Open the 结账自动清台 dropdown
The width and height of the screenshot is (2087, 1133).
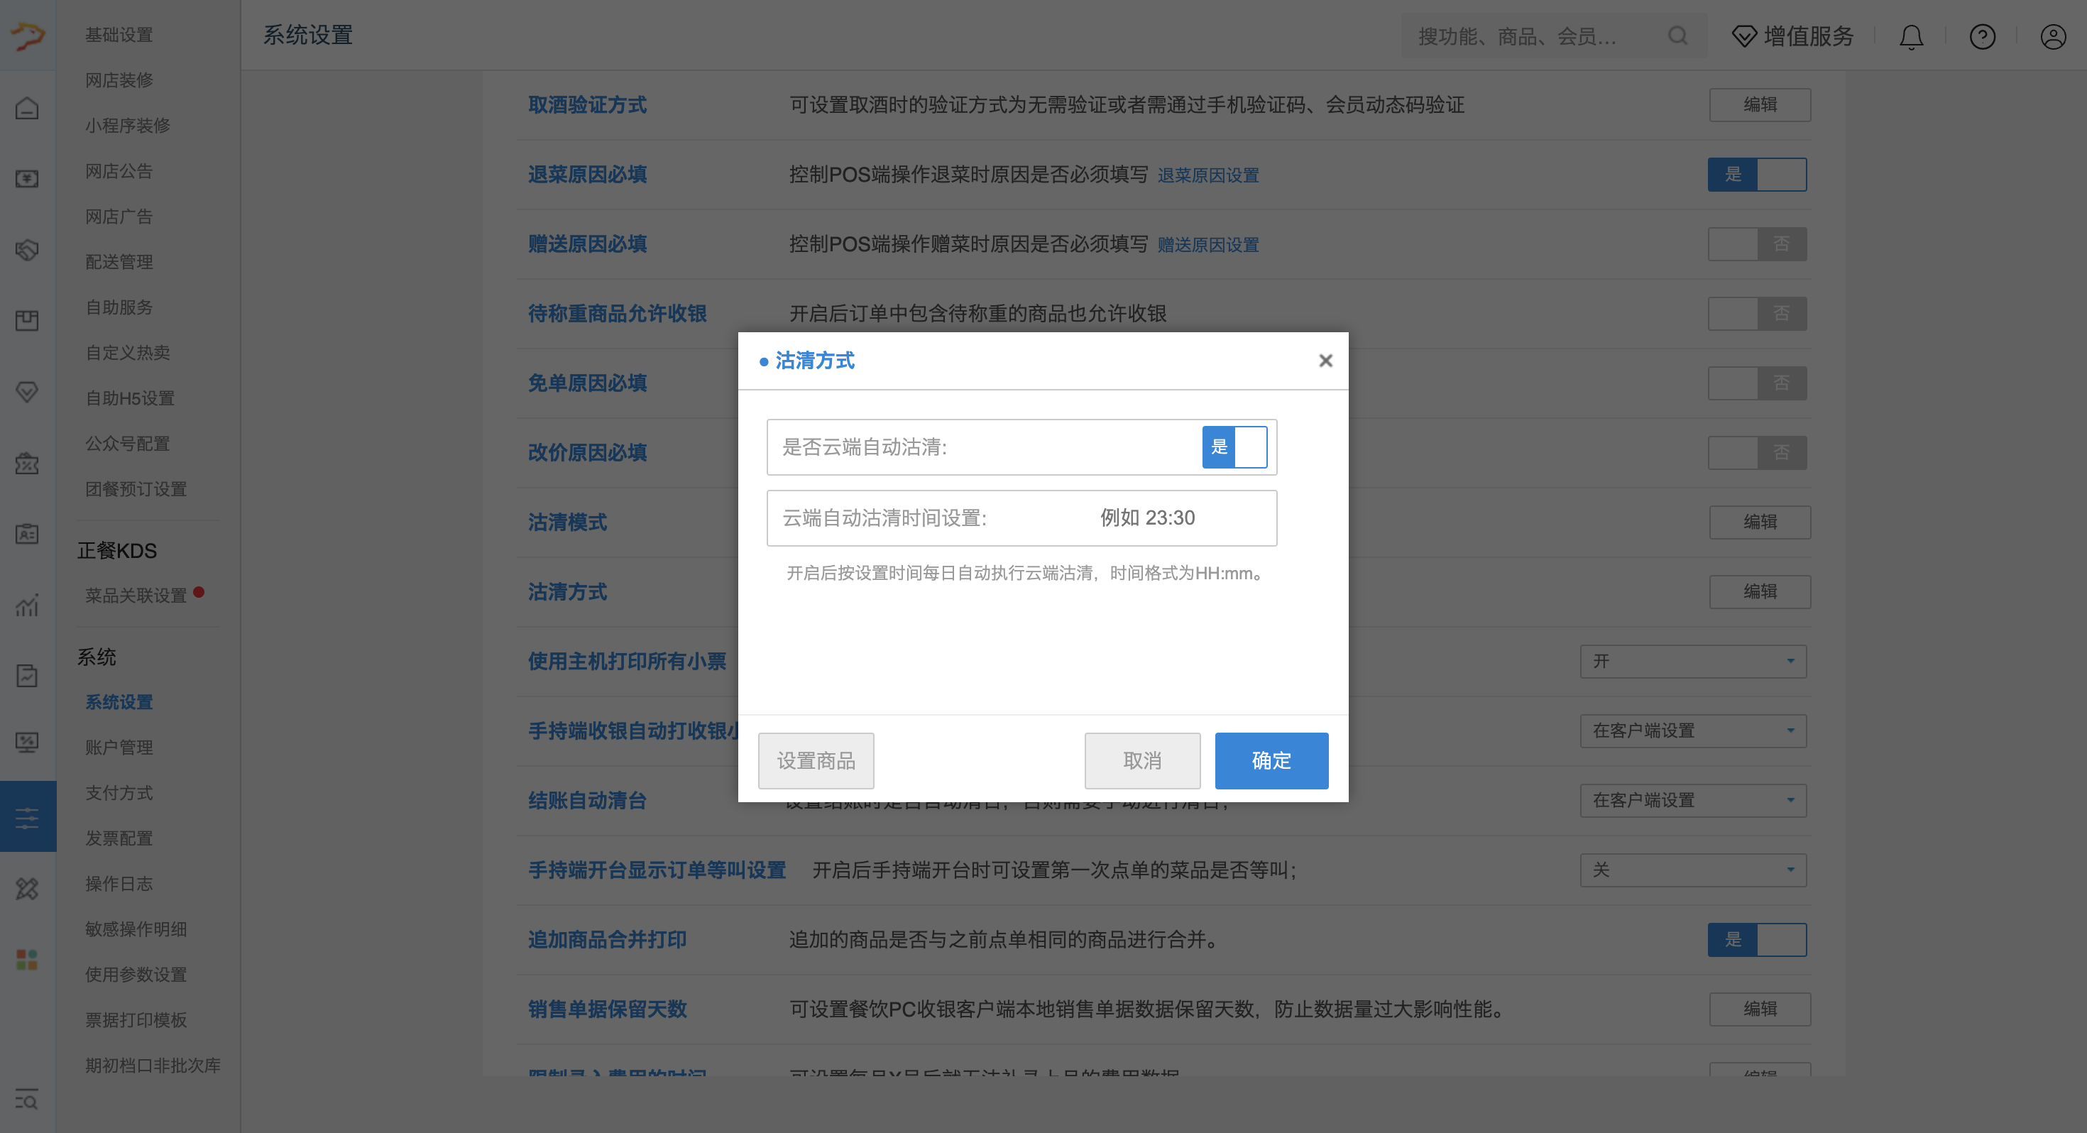[1693, 801]
